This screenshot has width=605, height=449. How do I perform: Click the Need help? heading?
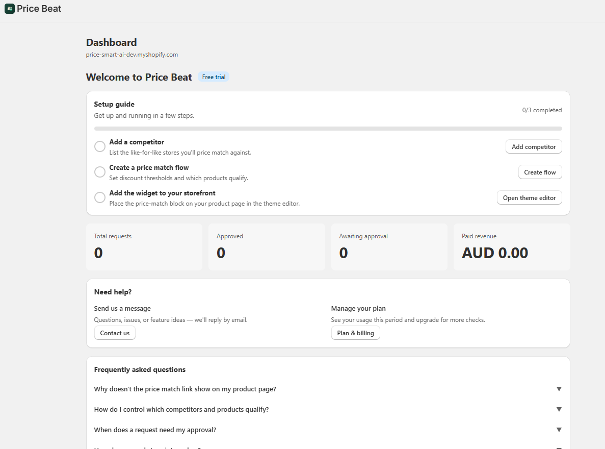(113, 292)
